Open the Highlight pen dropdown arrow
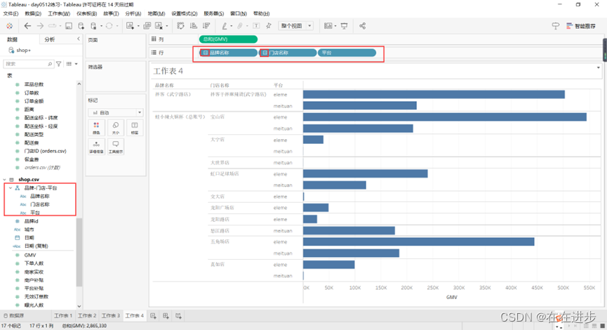 (x=232, y=27)
